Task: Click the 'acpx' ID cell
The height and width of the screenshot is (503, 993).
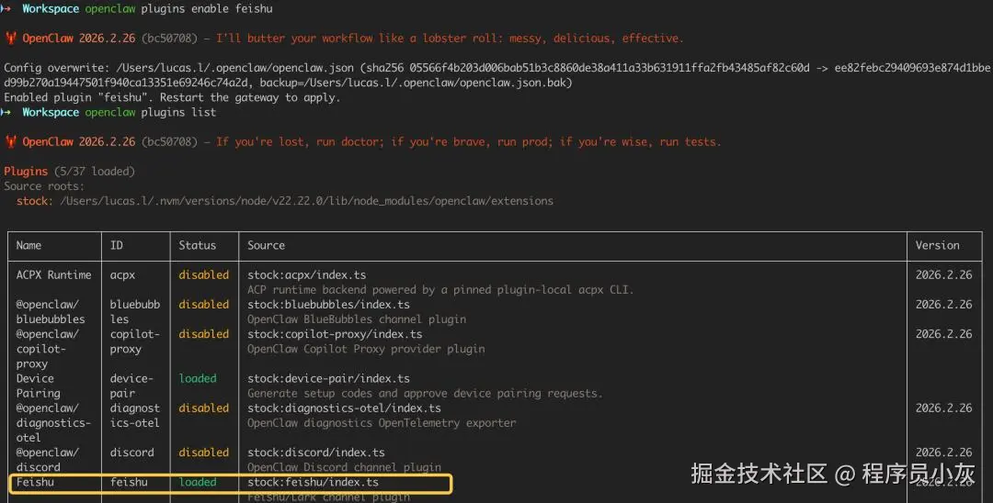Action: click(x=122, y=274)
